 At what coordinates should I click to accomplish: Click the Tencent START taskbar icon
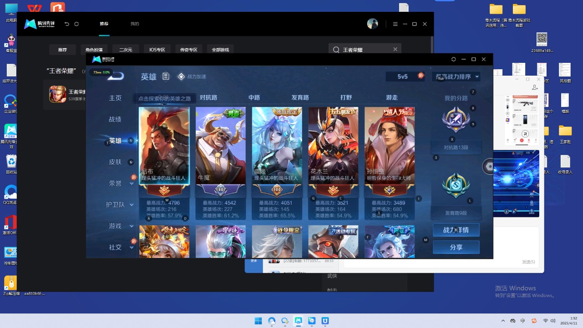(x=298, y=321)
